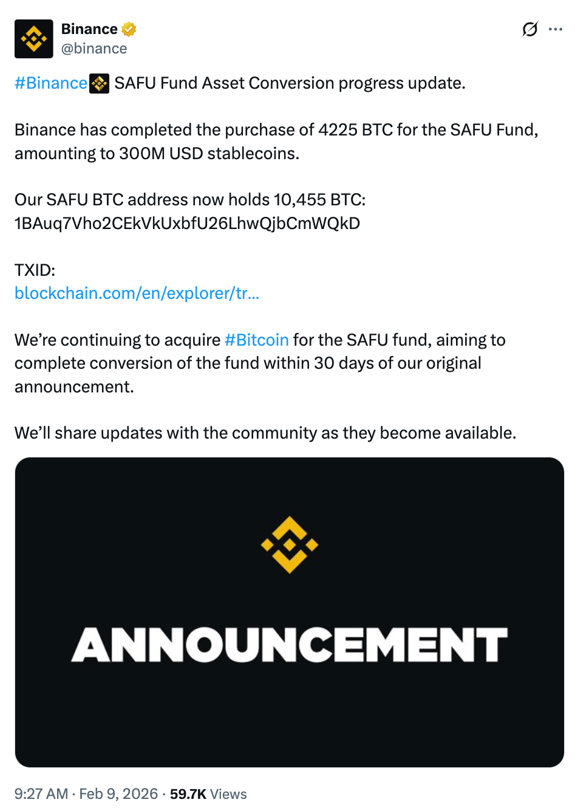Click the small Binance logo beside #Binance hashtag
The width and height of the screenshot is (575, 808).
click(99, 83)
